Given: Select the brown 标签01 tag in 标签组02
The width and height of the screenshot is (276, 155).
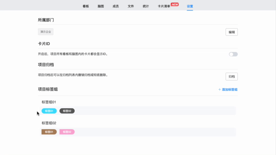Looking at the screenshot, I should tap(49, 132).
